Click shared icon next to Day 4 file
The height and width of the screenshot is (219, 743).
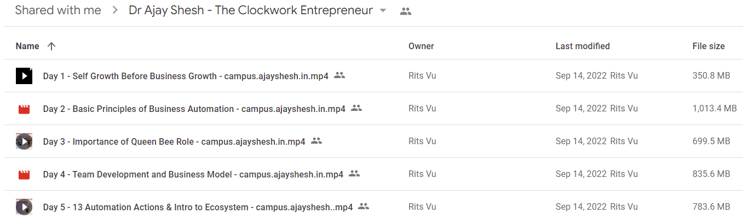(354, 174)
